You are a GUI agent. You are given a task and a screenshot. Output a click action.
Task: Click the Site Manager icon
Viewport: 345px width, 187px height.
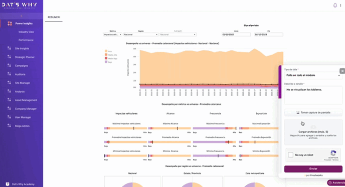point(9,82)
